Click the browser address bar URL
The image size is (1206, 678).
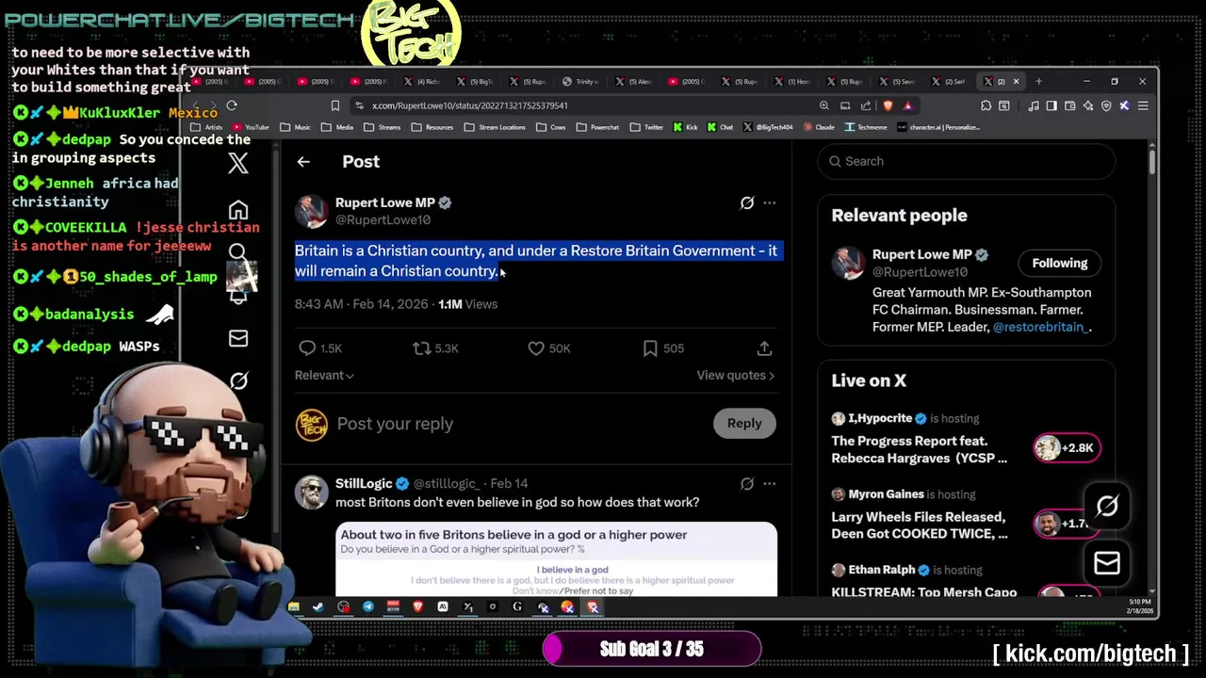[469, 105]
